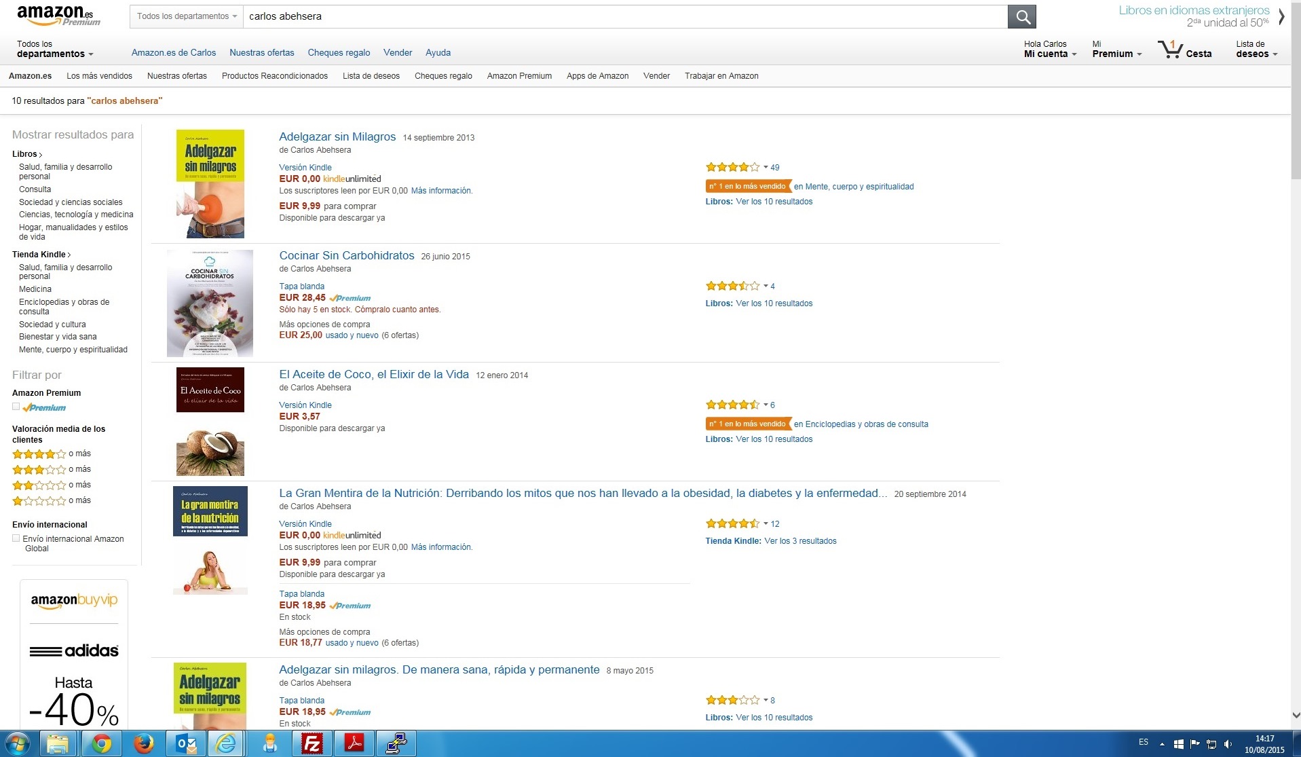The image size is (1301, 757).
Task: Expand Libros category in sidebar
Action: tap(27, 154)
